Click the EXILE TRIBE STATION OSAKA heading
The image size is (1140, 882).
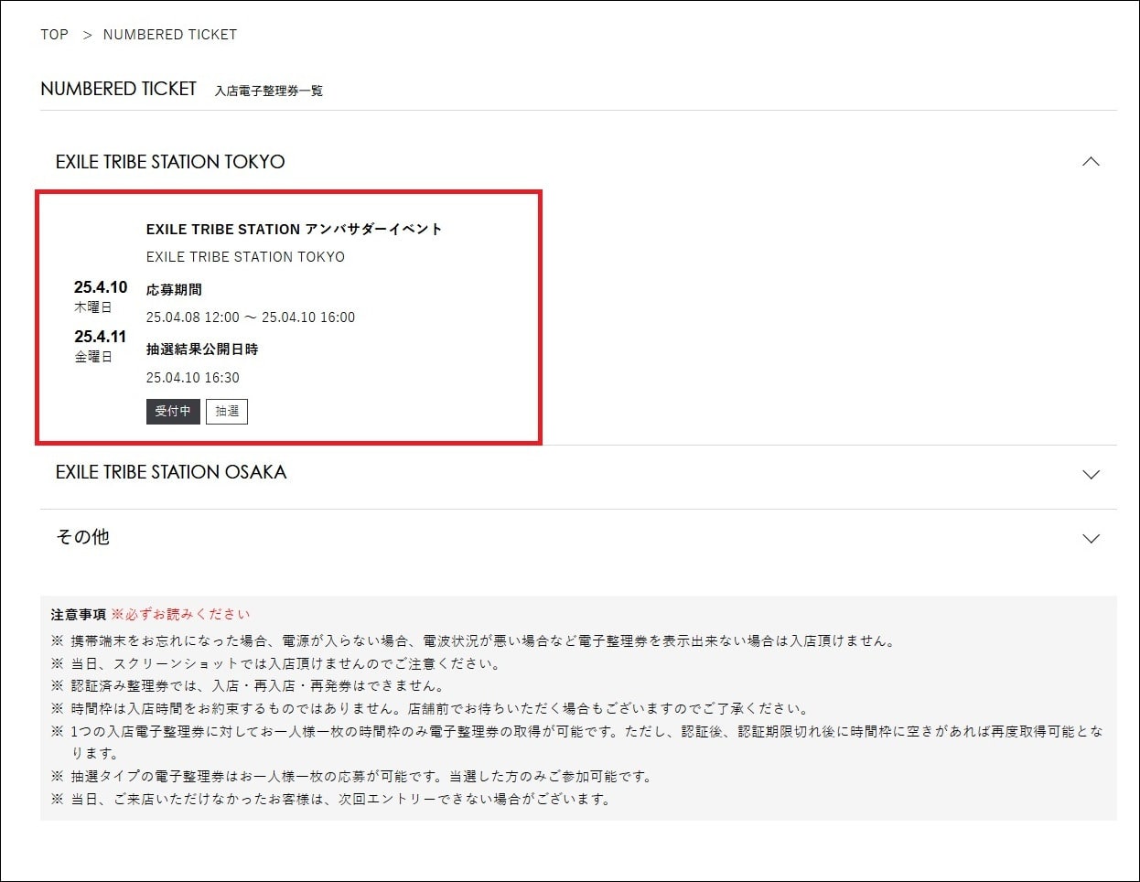point(171,472)
